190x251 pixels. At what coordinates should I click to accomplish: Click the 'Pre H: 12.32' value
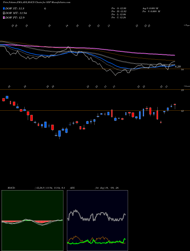tap(119, 11)
